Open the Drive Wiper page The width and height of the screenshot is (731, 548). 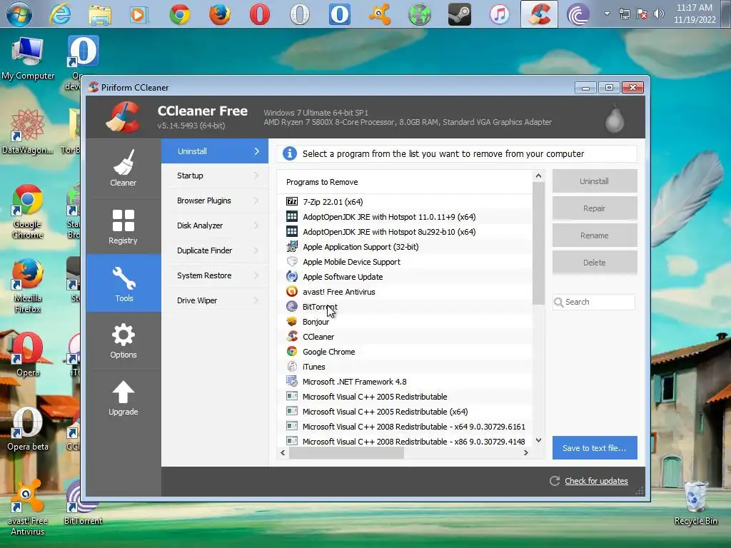click(x=215, y=300)
